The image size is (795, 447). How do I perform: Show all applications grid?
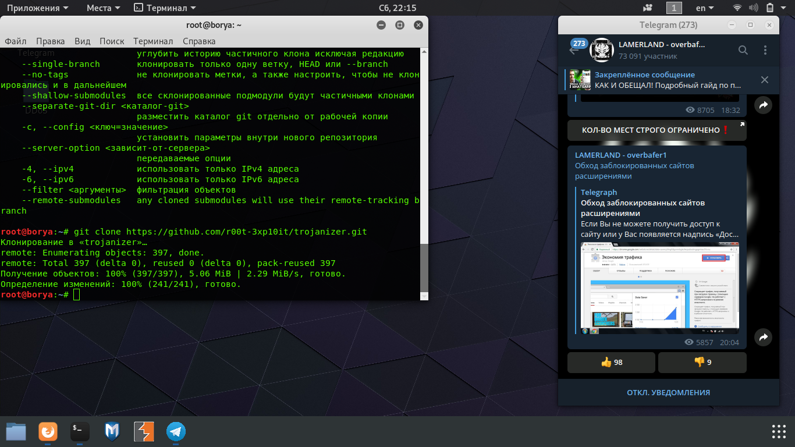779,431
